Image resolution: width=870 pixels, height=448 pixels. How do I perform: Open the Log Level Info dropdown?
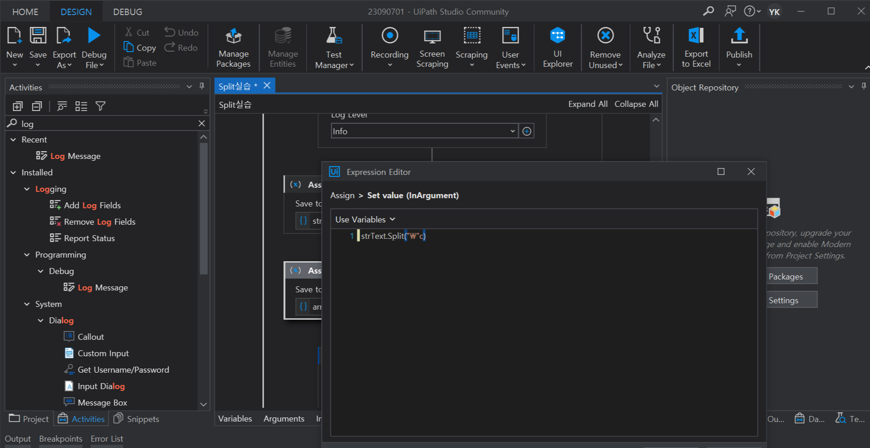[424, 132]
